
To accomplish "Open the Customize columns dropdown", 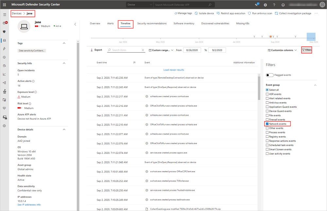I will click(282, 50).
